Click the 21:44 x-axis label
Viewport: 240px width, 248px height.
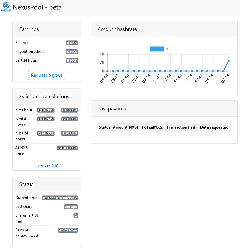point(209,78)
